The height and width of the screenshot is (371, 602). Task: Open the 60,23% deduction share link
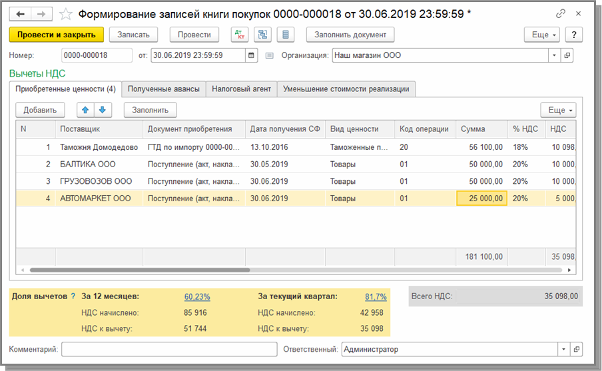(x=197, y=297)
